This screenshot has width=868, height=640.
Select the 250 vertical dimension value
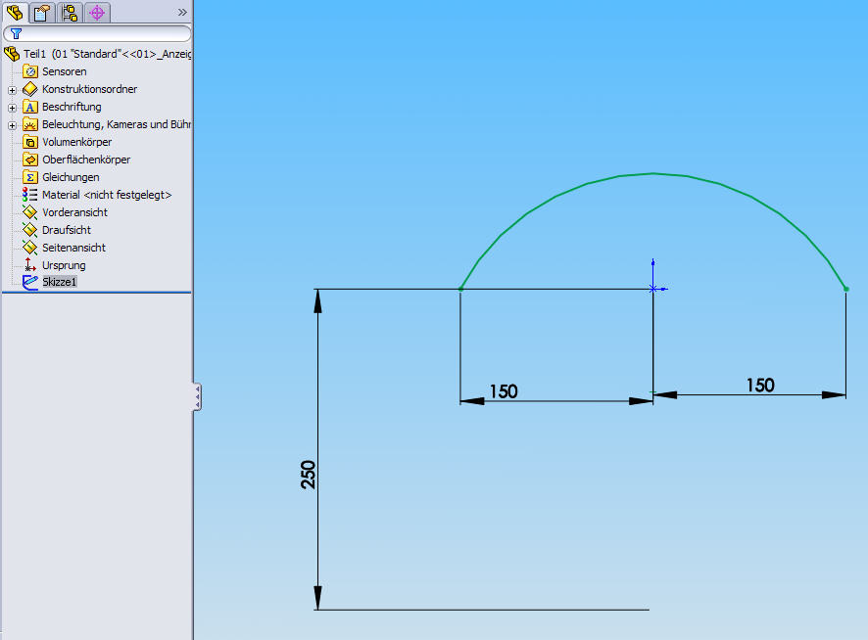(x=308, y=475)
